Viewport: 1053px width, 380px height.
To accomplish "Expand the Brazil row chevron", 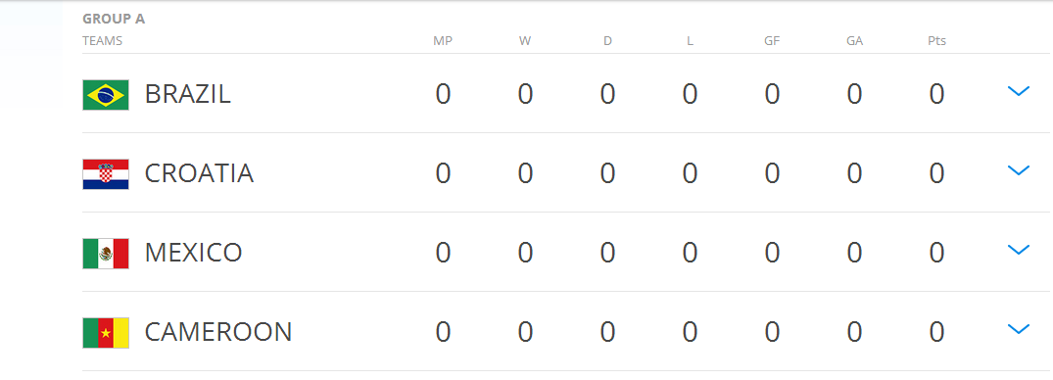I will [x=1018, y=91].
